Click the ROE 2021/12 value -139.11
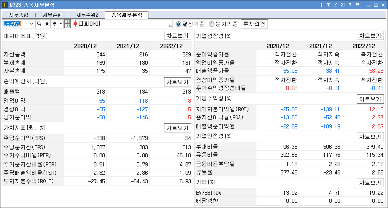 (330, 109)
